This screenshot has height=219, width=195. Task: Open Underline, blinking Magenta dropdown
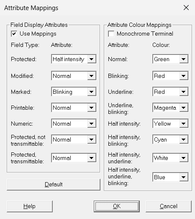click(x=170, y=108)
